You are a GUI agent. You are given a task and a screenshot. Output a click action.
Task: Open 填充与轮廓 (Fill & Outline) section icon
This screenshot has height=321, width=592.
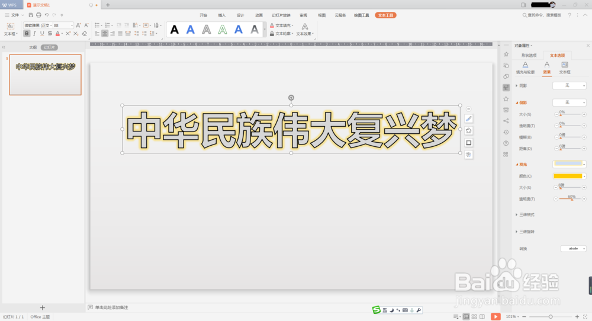(x=525, y=68)
